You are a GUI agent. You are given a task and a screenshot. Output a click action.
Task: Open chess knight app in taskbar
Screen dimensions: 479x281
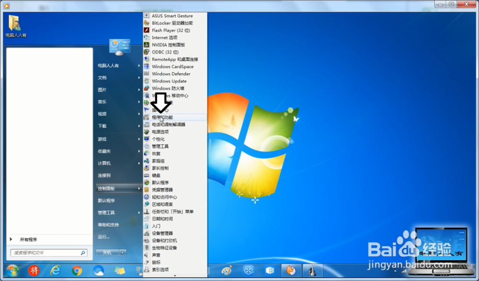pyautogui.click(x=312, y=270)
